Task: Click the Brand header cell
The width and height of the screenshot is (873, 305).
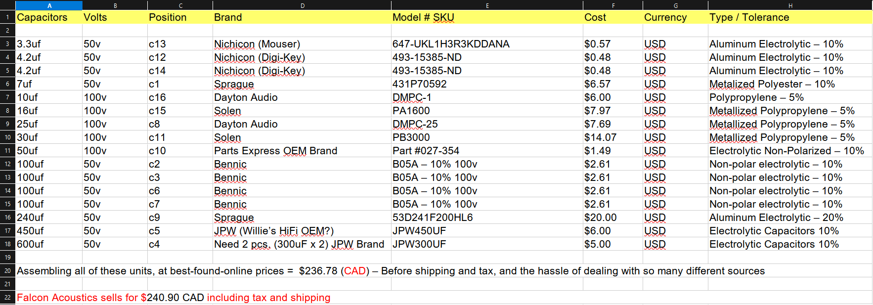Action: click(302, 17)
